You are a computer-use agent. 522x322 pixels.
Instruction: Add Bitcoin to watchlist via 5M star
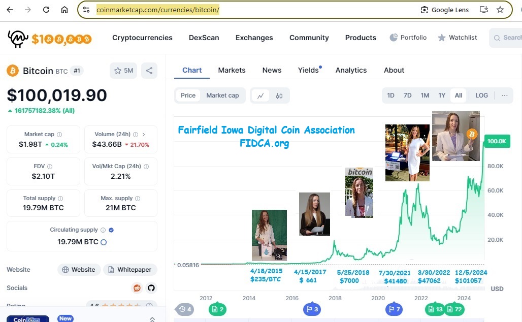[x=123, y=71]
